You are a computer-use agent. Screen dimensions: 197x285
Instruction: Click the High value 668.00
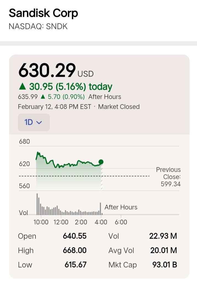coord(75,250)
